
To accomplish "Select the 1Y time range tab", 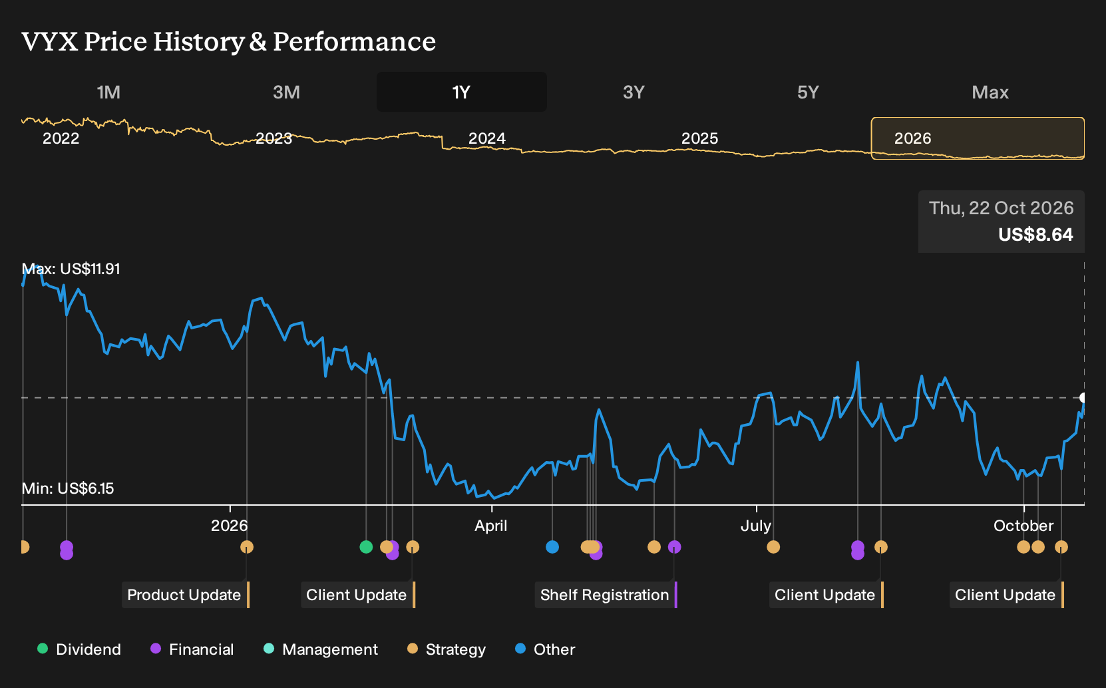I will (462, 92).
